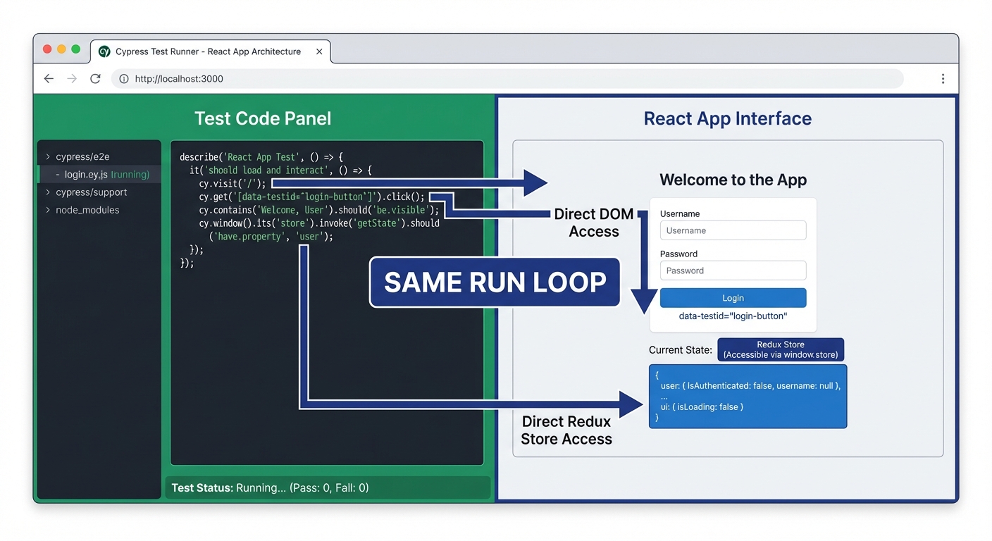This screenshot has height=541, width=992.
Task: Click the Redux Store badge
Action: (780, 349)
